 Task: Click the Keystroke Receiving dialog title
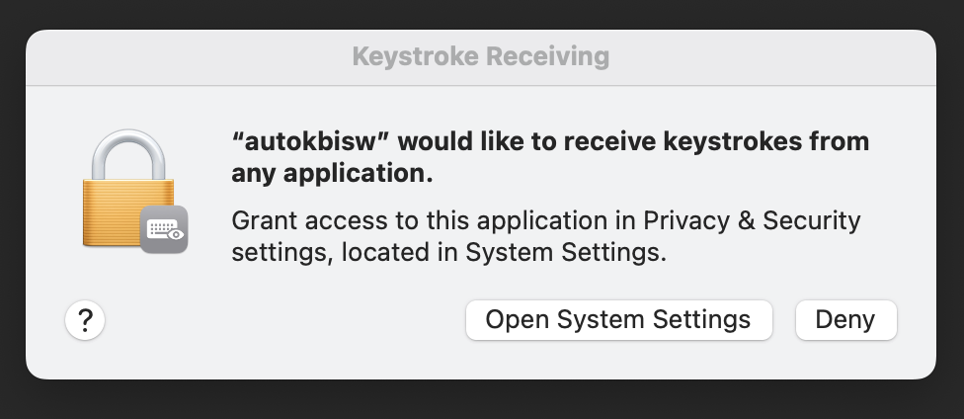(481, 56)
